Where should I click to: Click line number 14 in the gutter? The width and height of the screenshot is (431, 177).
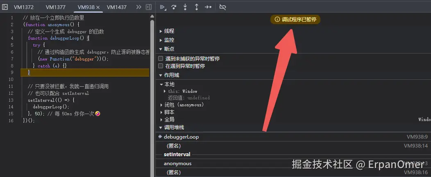[11, 107]
